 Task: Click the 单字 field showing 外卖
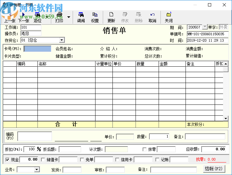point(224,27)
